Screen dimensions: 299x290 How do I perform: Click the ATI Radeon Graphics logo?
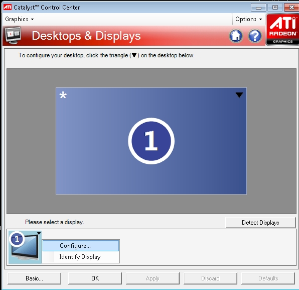point(282,30)
